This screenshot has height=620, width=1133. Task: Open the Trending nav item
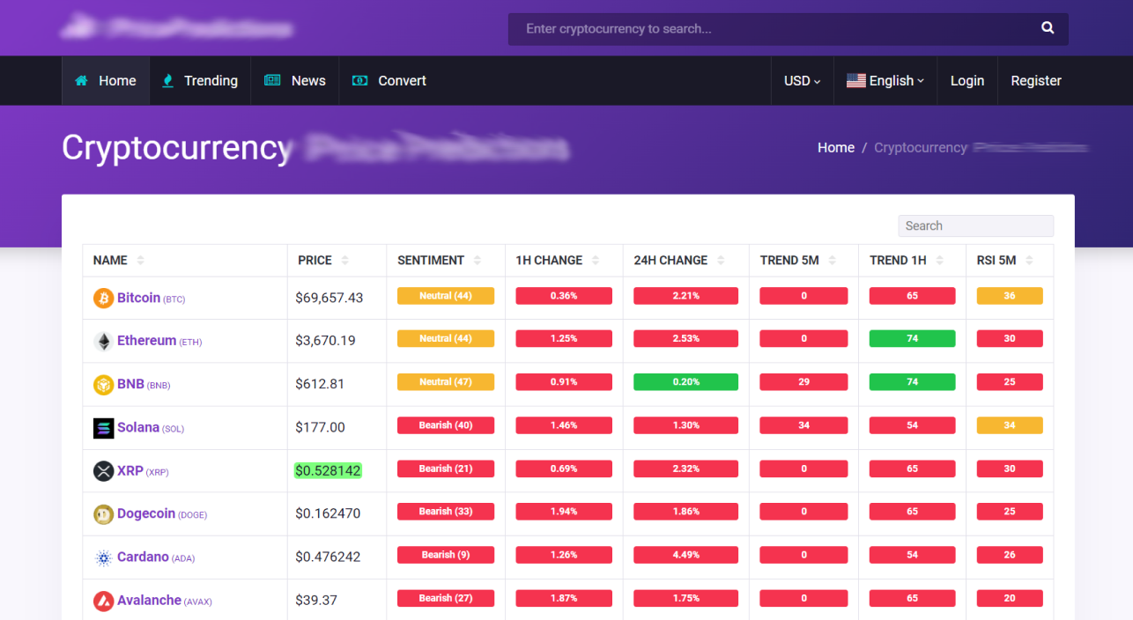(200, 80)
